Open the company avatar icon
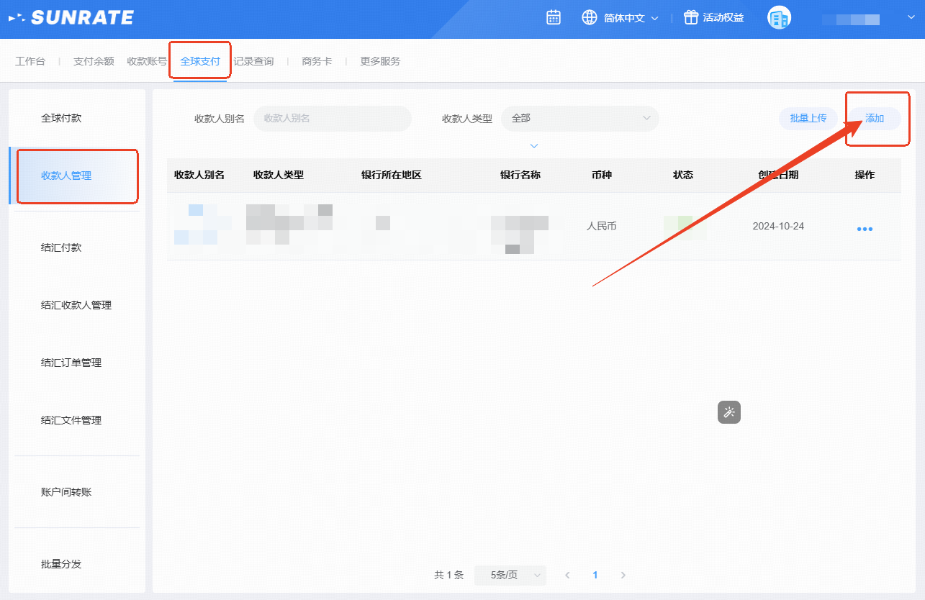Viewport: 925px width, 600px height. (x=779, y=18)
